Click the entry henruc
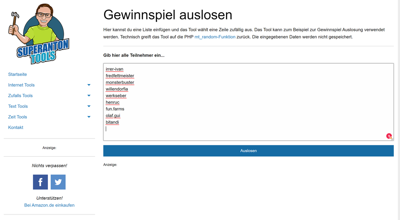The width and height of the screenshot is (400, 220). (112, 102)
